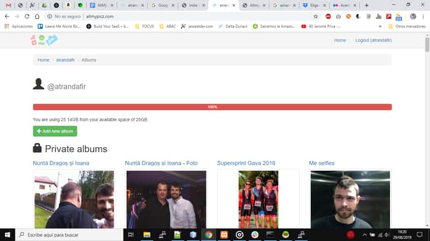The image size is (430, 241).
Task: Open the jesseelder.com bookmark
Action: (x=197, y=26)
